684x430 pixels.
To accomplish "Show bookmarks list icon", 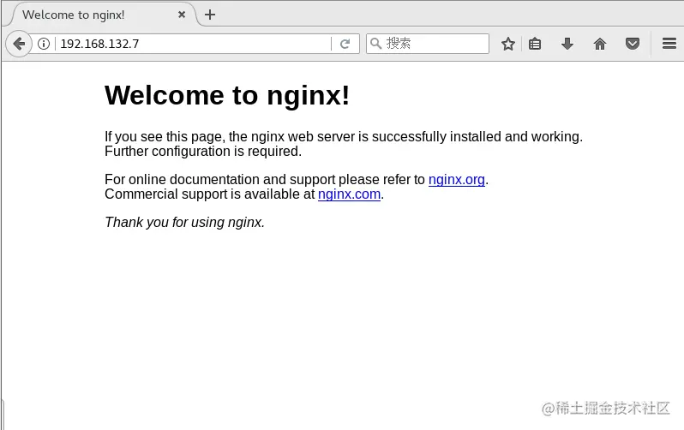I will point(535,44).
